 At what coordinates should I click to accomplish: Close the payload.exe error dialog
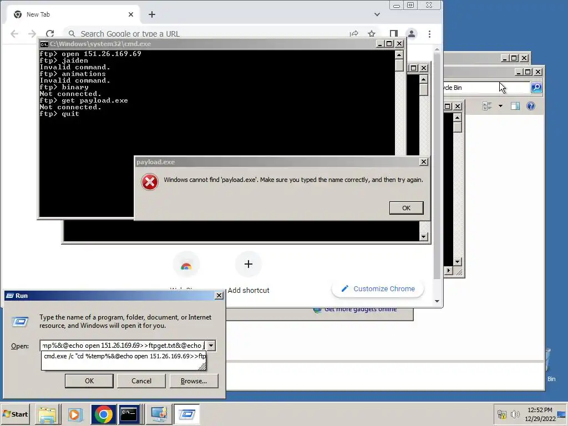click(423, 162)
